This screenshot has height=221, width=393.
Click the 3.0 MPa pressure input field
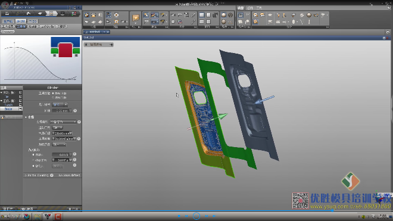point(62,160)
